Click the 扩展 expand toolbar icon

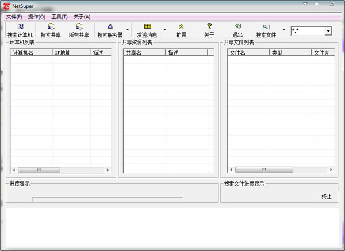click(181, 27)
